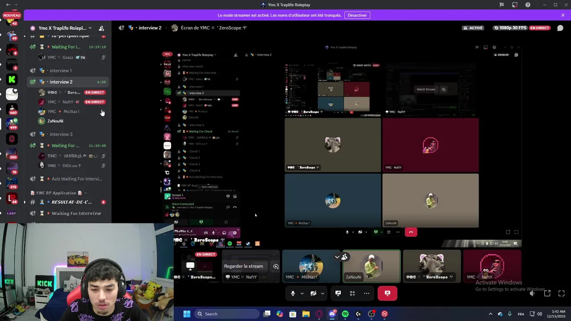Click the ACTIVÉ activity badge in header
This screenshot has height=321, width=571.
tap(473, 28)
